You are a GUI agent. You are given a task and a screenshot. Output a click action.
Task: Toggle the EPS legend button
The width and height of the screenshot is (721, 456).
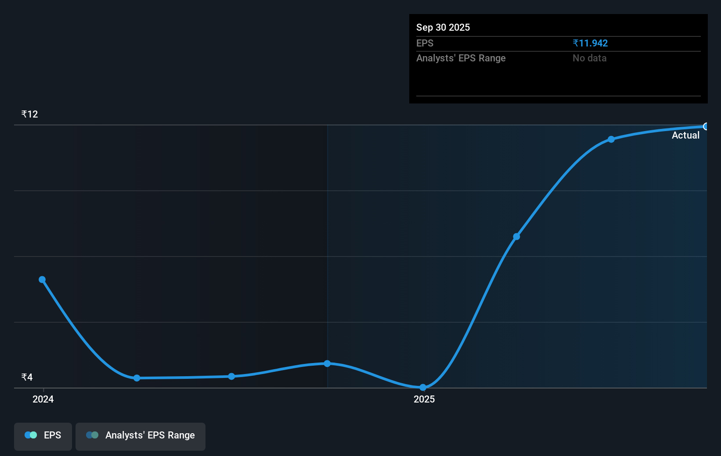[x=43, y=436]
